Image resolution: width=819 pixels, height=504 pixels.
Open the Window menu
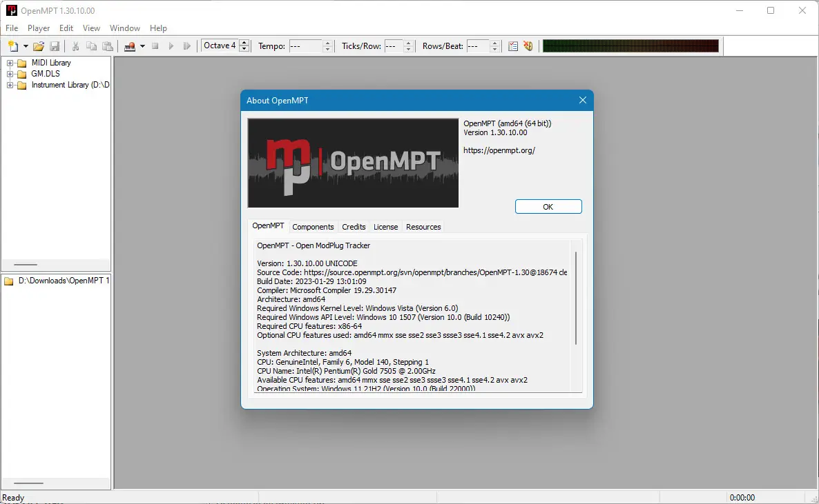pyautogui.click(x=125, y=28)
